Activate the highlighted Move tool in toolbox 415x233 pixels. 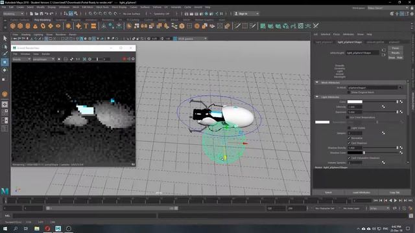[5, 62]
